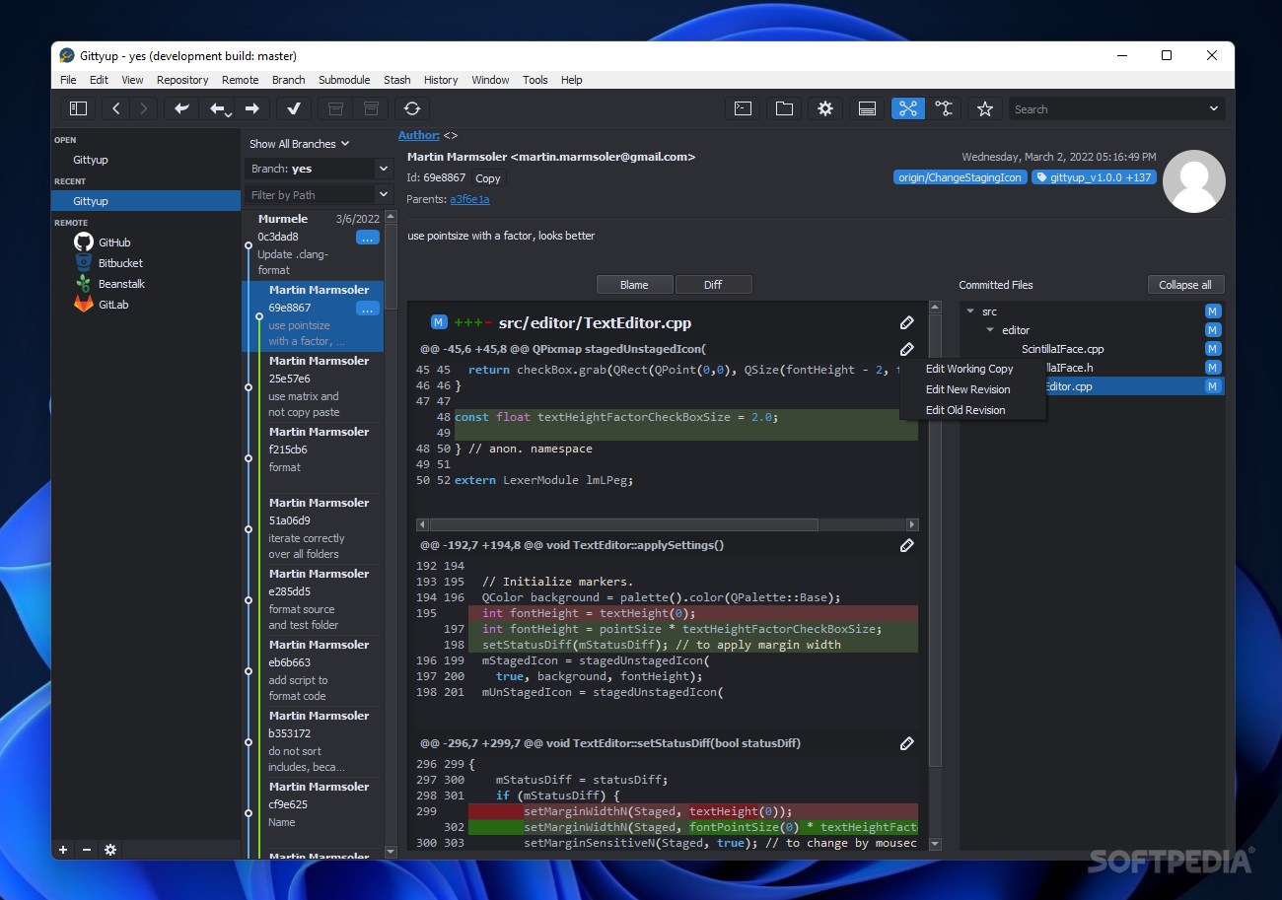Click the Collapse all button
The width and height of the screenshot is (1282, 900).
pos(1185,285)
